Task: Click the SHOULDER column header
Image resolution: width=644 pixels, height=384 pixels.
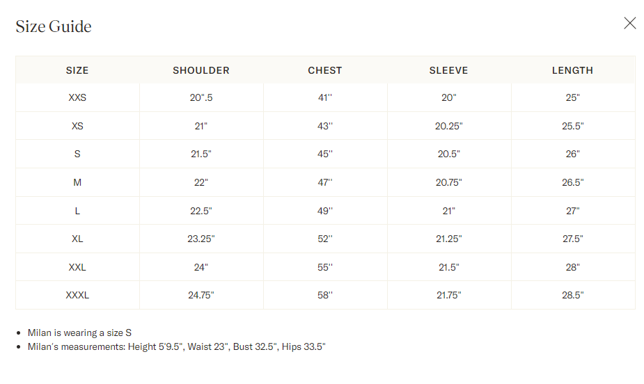Action: (x=201, y=70)
